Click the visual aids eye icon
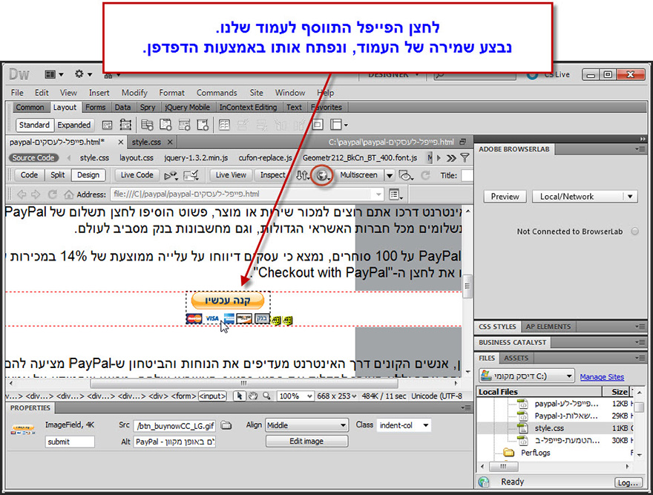 click(406, 175)
